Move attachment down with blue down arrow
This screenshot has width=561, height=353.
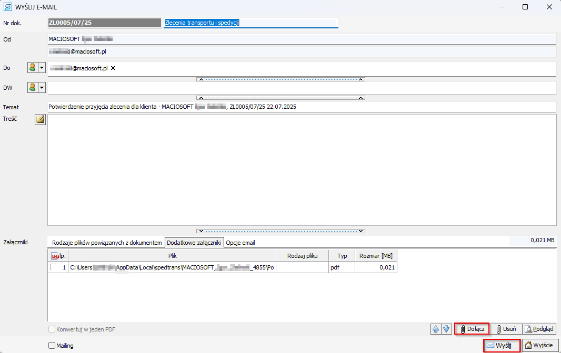tap(446, 329)
